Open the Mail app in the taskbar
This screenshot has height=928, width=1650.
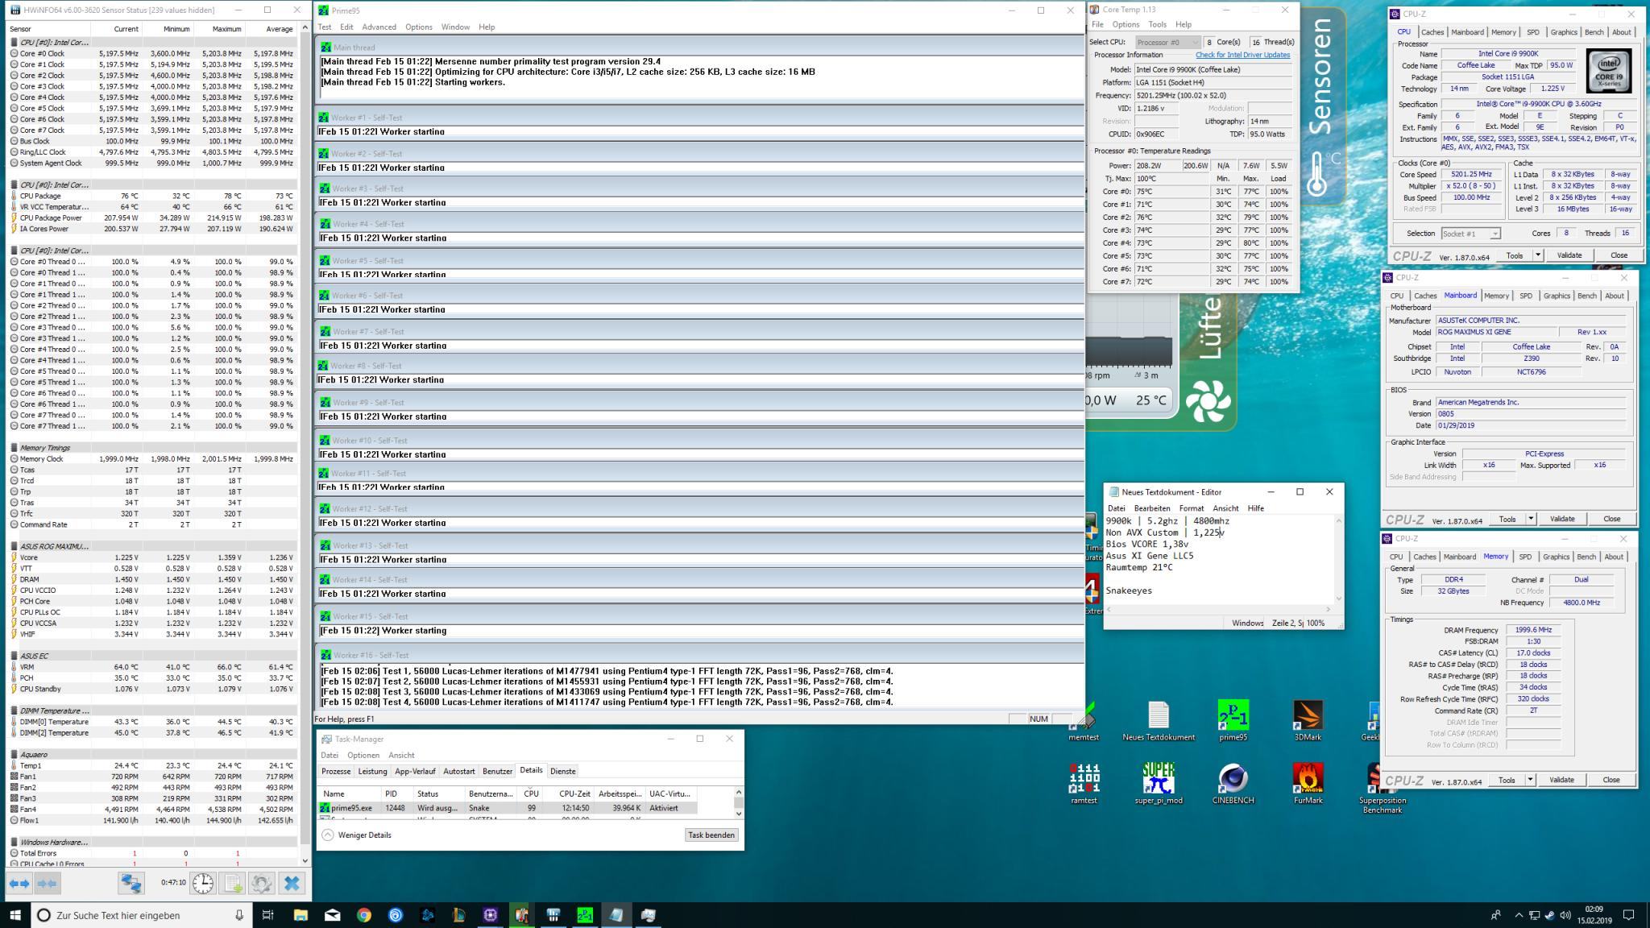point(332,915)
